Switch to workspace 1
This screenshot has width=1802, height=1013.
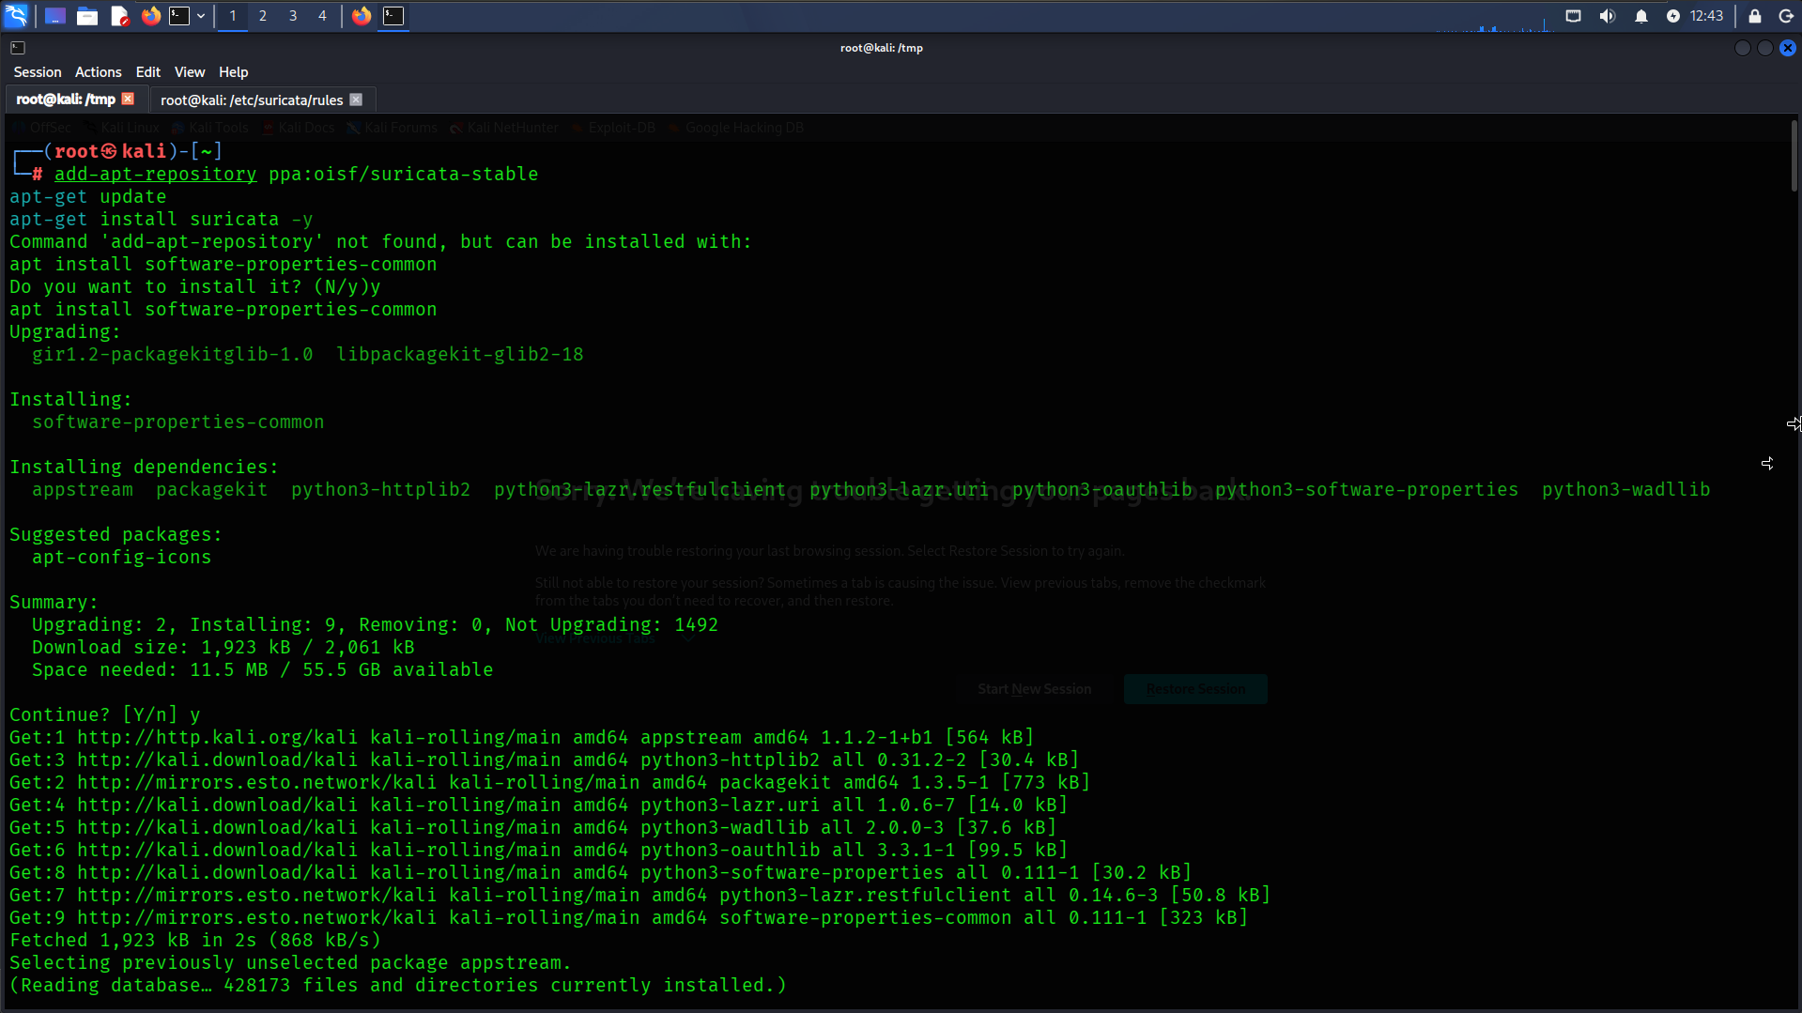click(x=233, y=16)
